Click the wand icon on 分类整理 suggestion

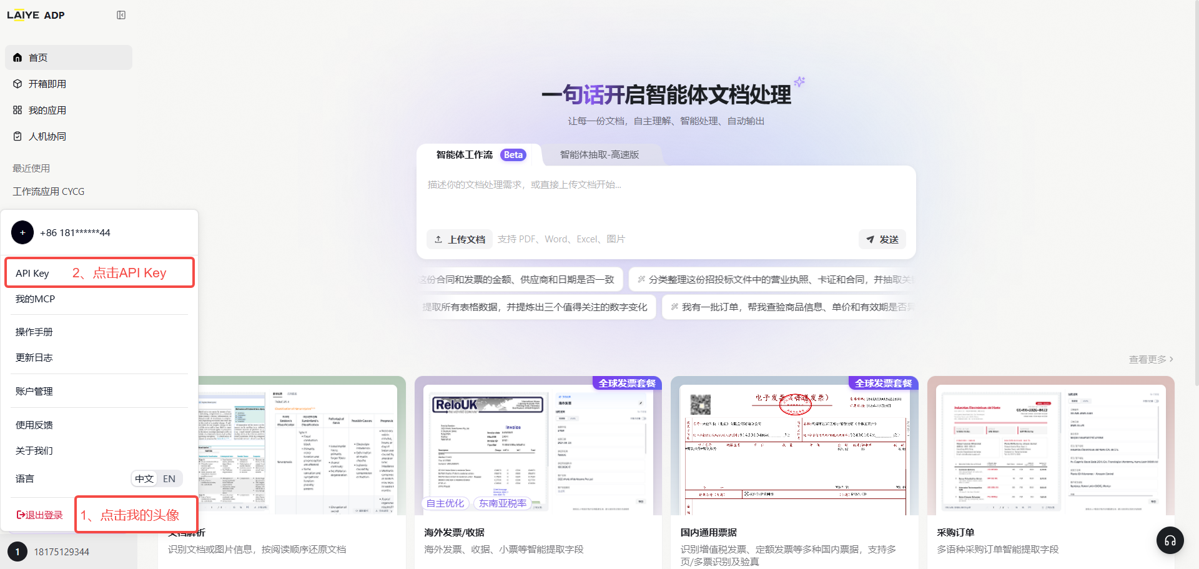tap(641, 279)
